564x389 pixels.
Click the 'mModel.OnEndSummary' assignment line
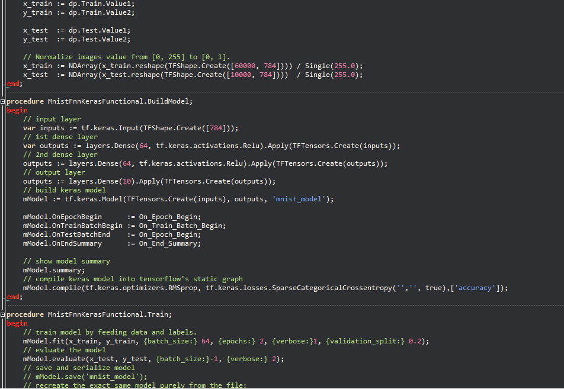point(112,243)
